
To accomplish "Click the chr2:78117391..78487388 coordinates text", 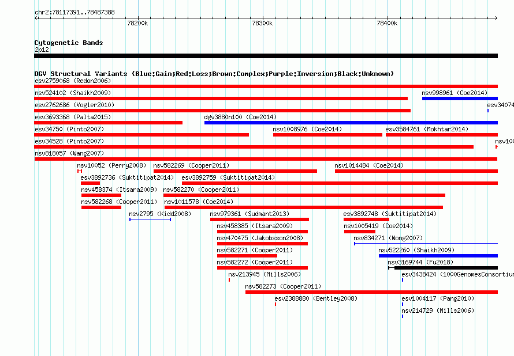I will pos(75,13).
